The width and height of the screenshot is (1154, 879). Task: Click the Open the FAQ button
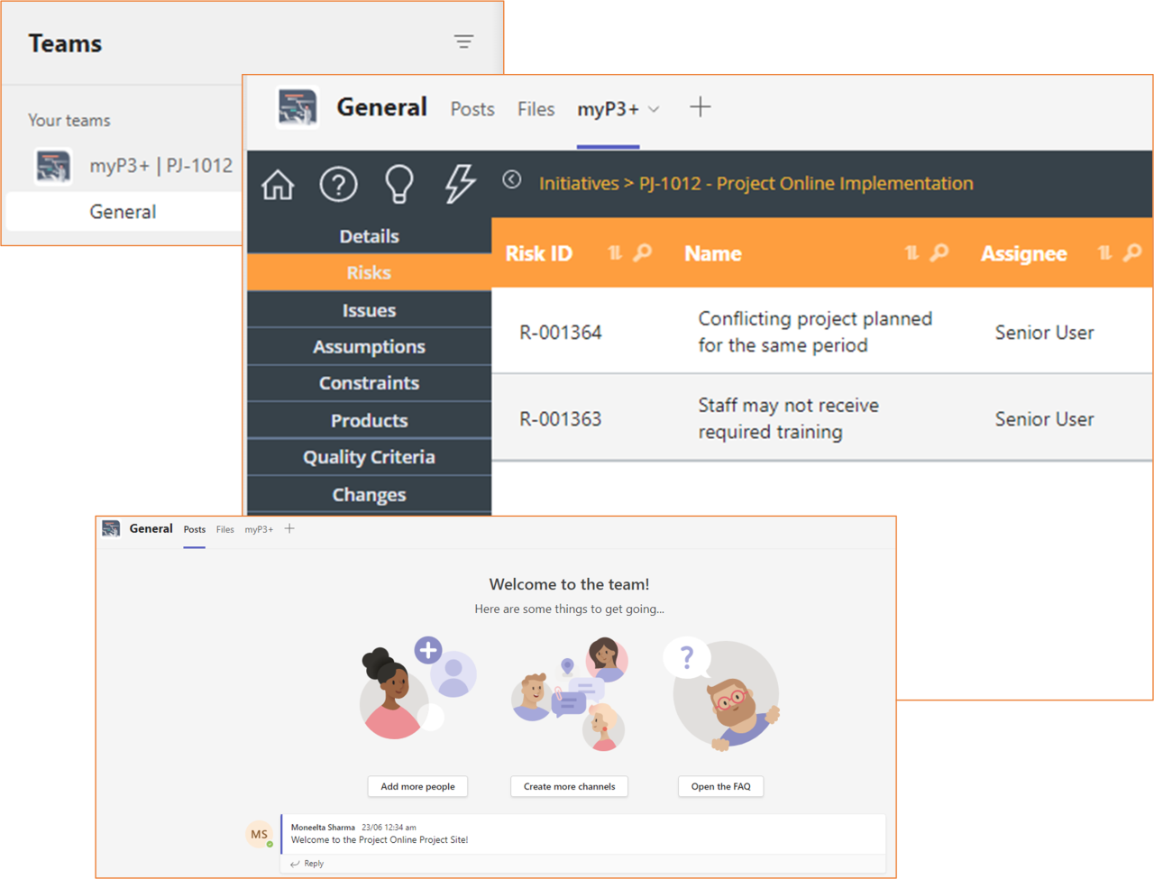(720, 786)
